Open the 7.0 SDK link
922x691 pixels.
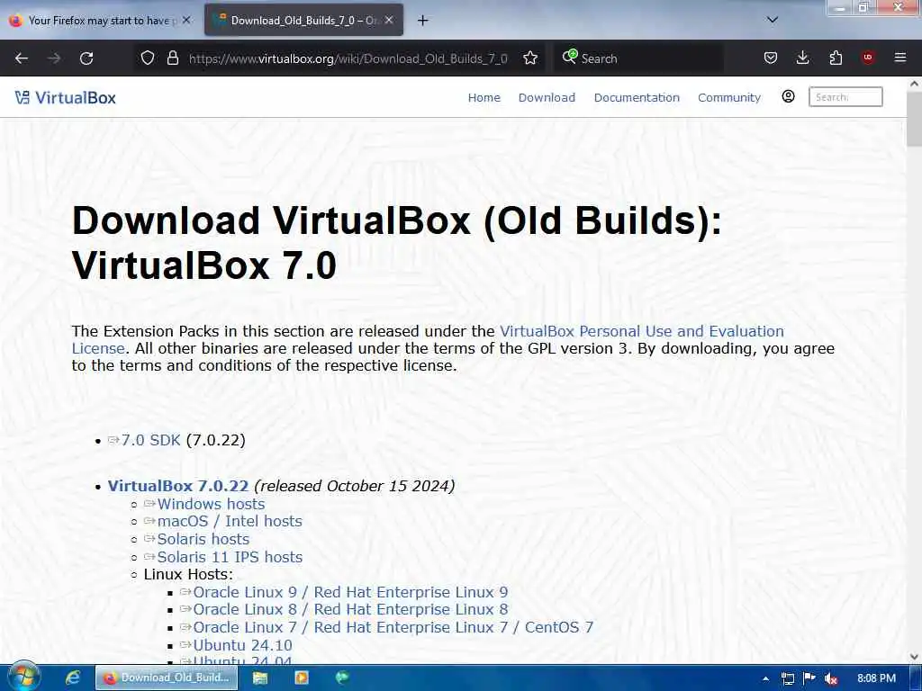[x=150, y=440]
